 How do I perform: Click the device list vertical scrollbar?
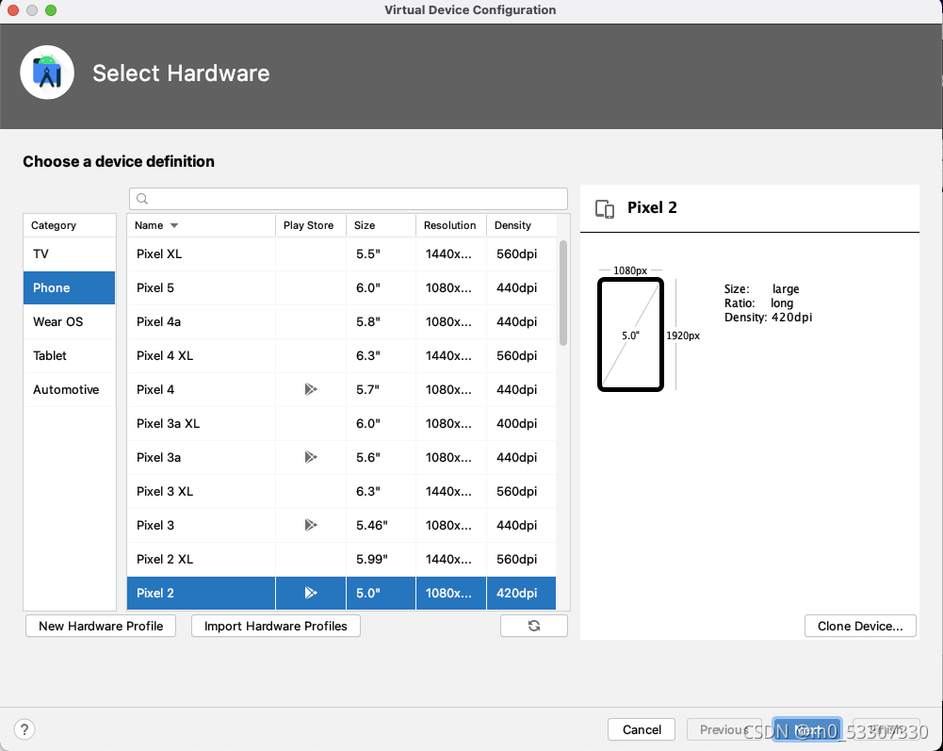[x=563, y=293]
